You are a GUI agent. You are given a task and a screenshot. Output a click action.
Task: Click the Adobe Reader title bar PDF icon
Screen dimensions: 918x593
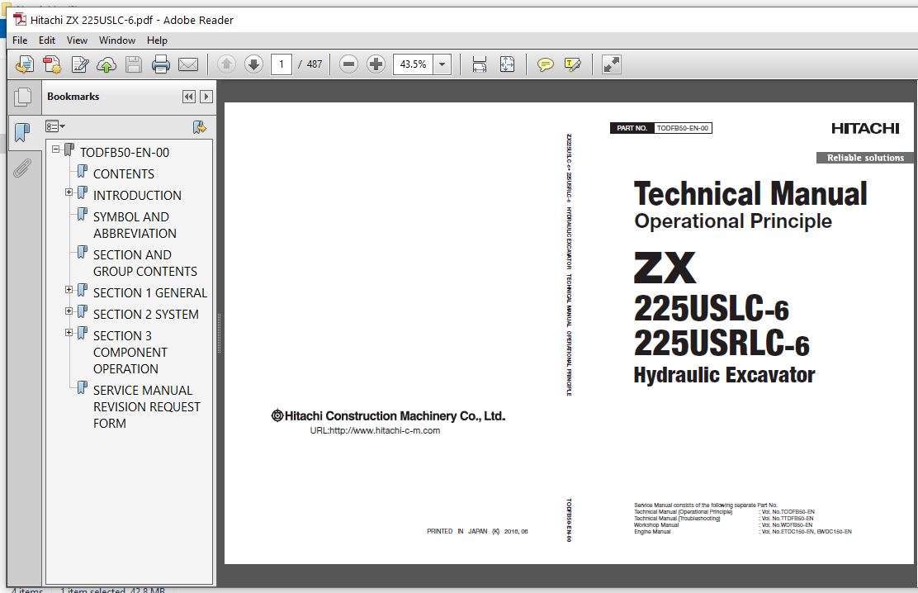coord(20,19)
